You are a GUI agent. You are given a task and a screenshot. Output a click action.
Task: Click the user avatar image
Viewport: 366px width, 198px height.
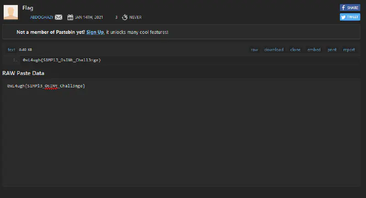(x=11, y=12)
